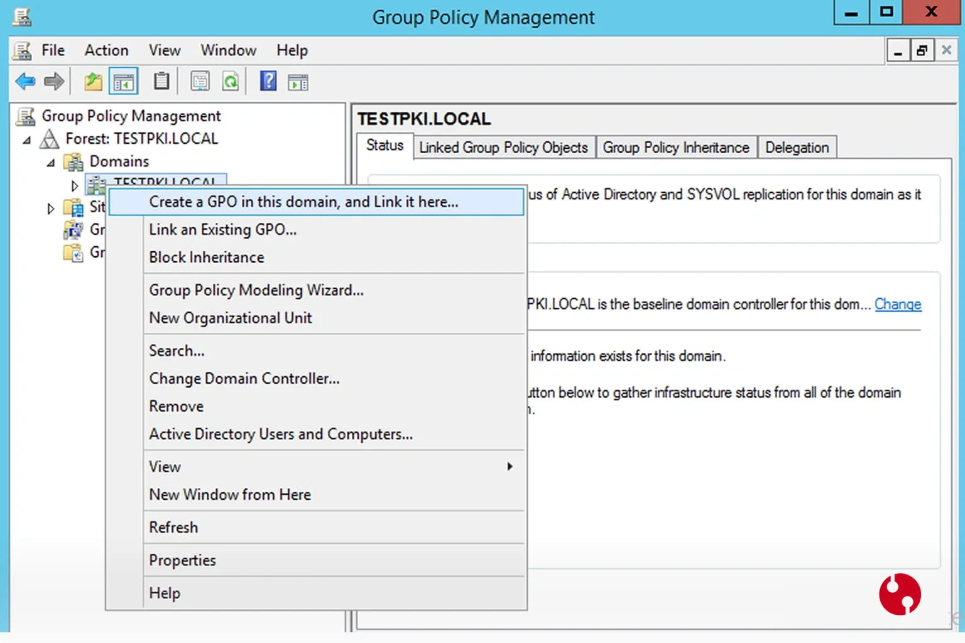Click the Change link for baseline domain controller
Viewport: 965px width, 643px height.
898,304
